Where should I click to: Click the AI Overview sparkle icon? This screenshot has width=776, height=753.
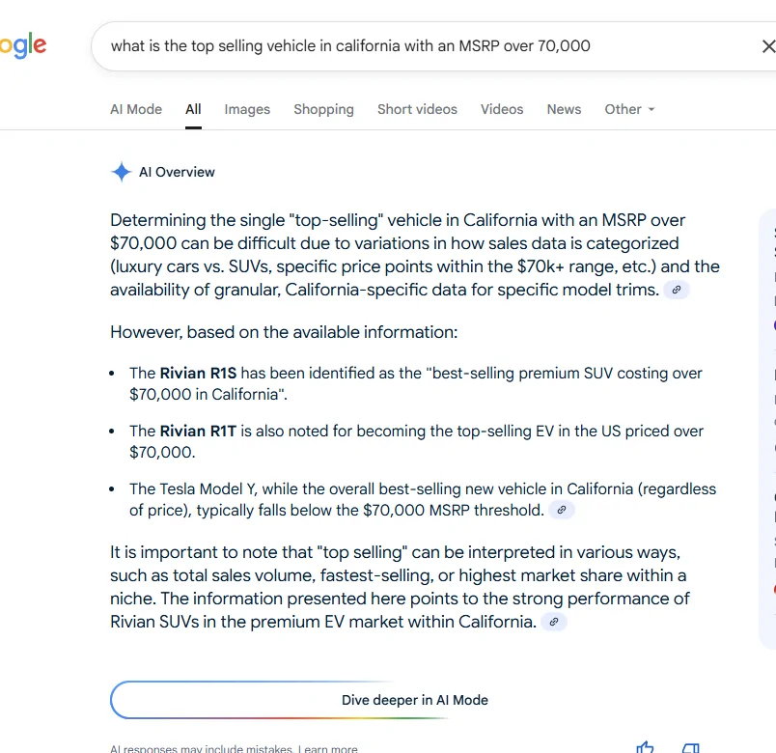(122, 172)
